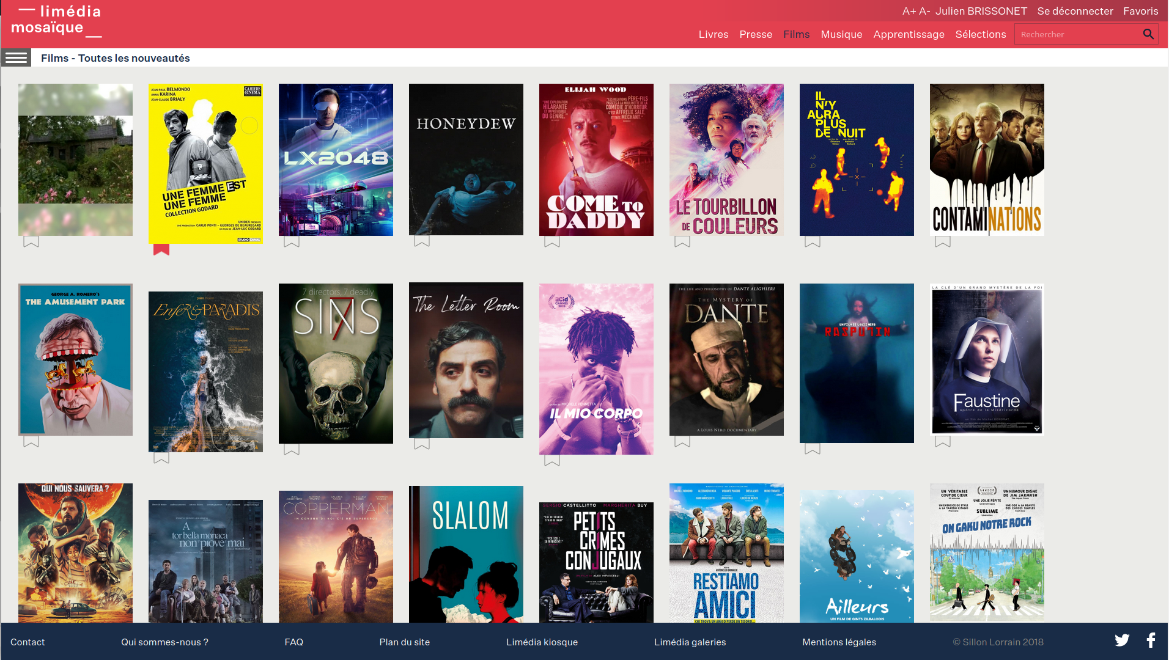This screenshot has width=1169, height=660.
Task: Open the Qui nous sauvera ? poster
Action: (x=75, y=553)
